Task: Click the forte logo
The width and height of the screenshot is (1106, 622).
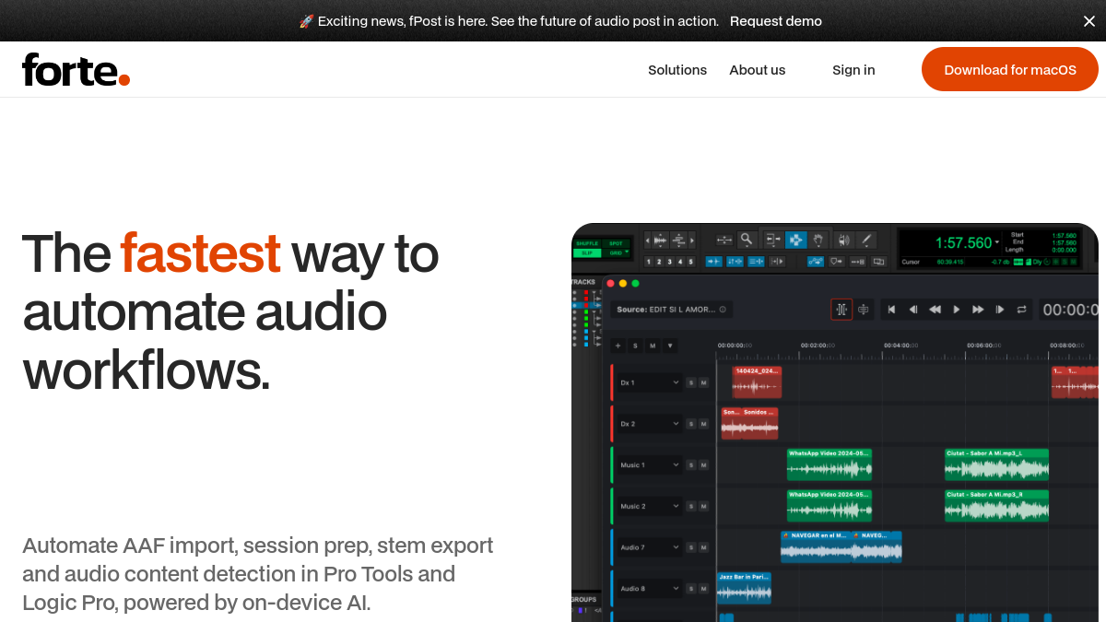Action: (x=76, y=70)
